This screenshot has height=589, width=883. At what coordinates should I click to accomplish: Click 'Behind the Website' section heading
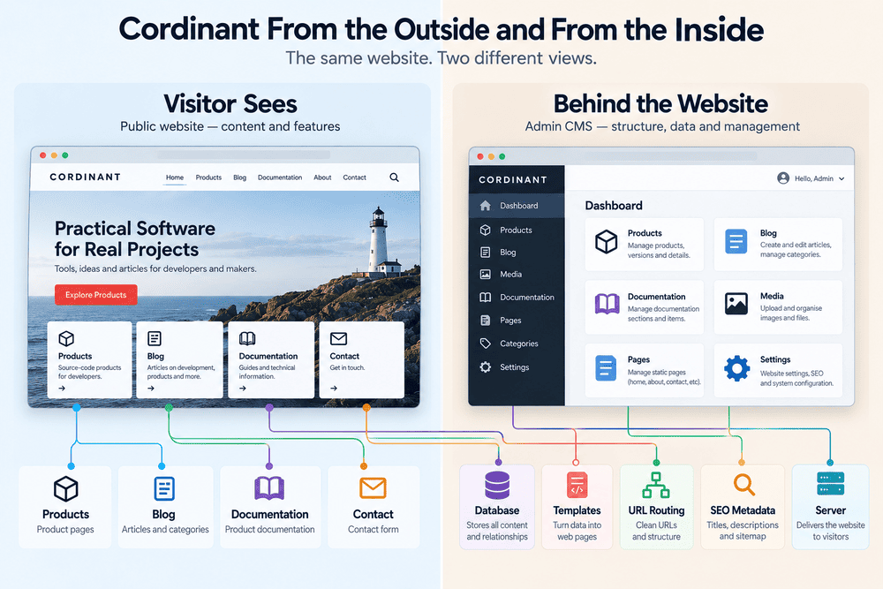(660, 104)
